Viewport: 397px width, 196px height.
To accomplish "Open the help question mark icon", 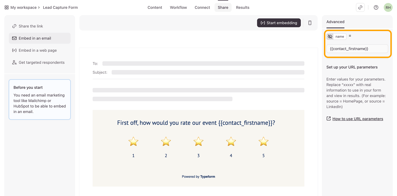I will pos(376,7).
